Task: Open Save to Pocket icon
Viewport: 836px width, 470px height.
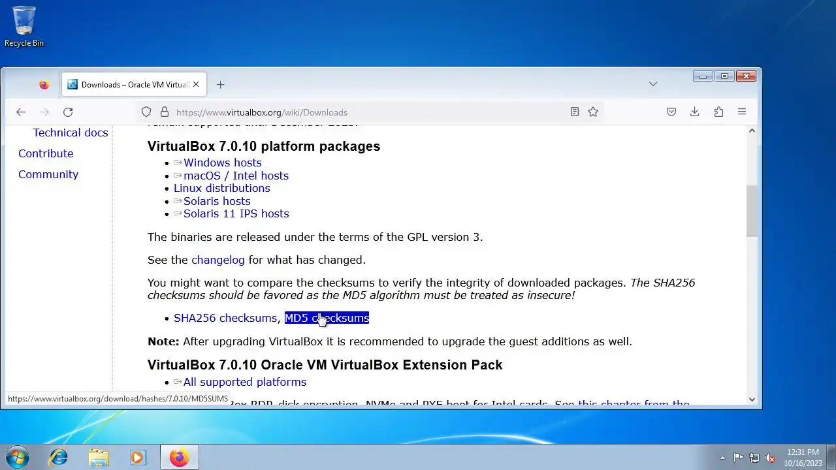Action: [x=671, y=112]
